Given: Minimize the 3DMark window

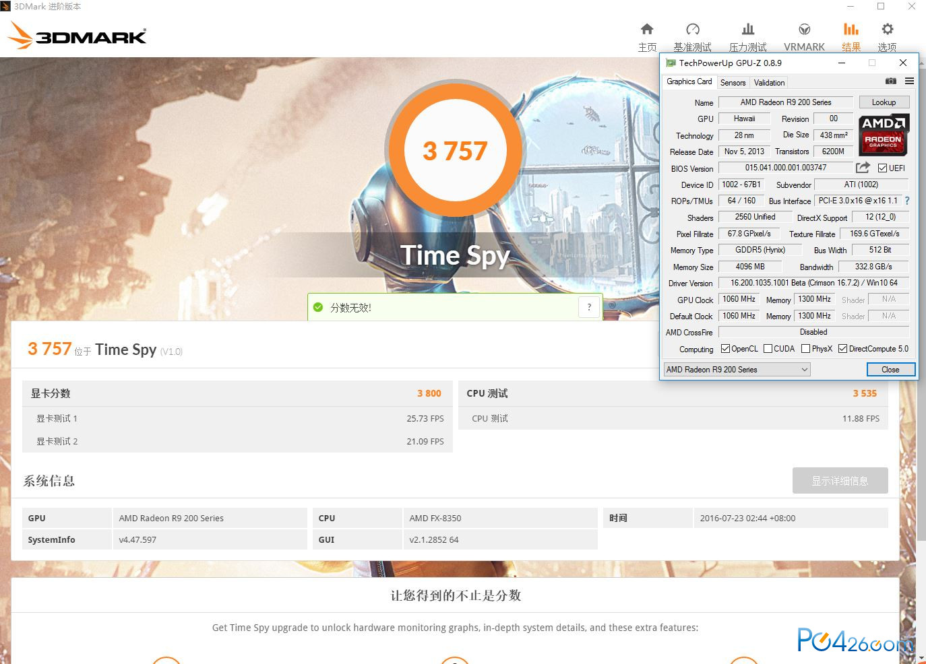Looking at the screenshot, I should 850,7.
